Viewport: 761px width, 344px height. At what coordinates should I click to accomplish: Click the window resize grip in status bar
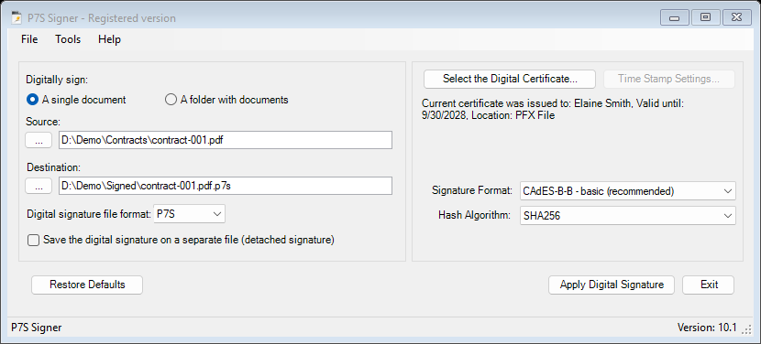point(746,329)
